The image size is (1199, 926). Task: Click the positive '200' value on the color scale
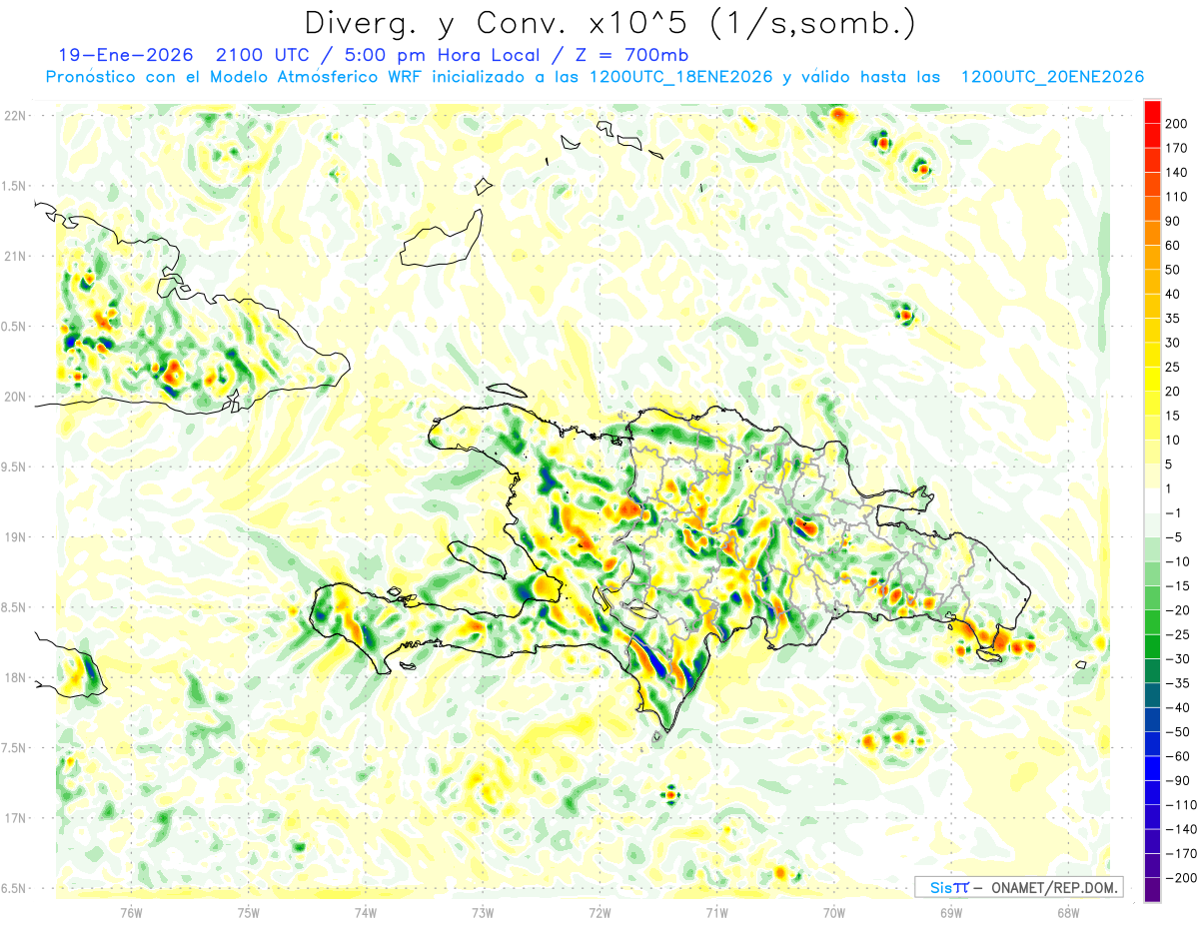(1176, 124)
